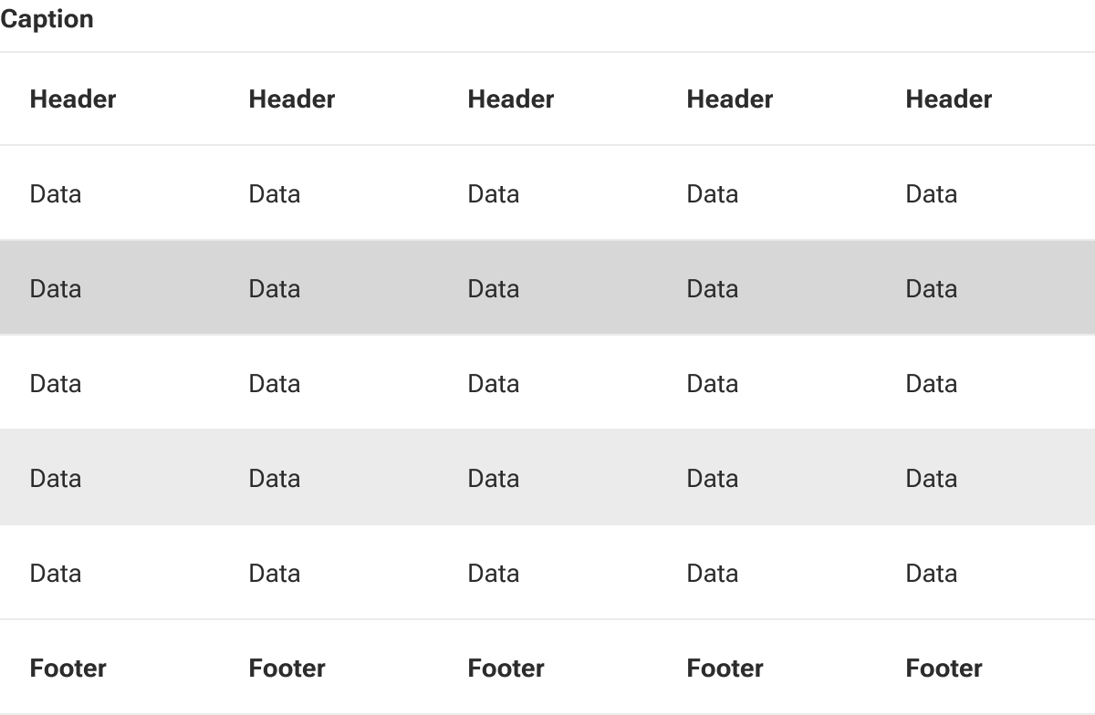Select the fifth column Footer cell
Viewport: 1095px width, 715px height.
(985, 668)
